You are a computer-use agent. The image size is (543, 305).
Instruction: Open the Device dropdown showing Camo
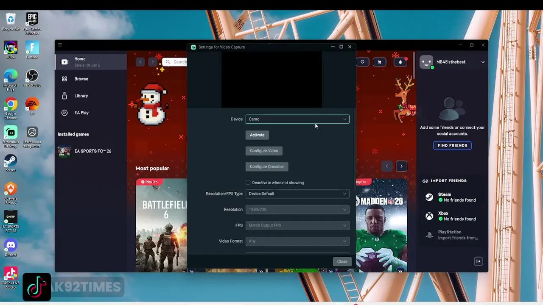(297, 119)
